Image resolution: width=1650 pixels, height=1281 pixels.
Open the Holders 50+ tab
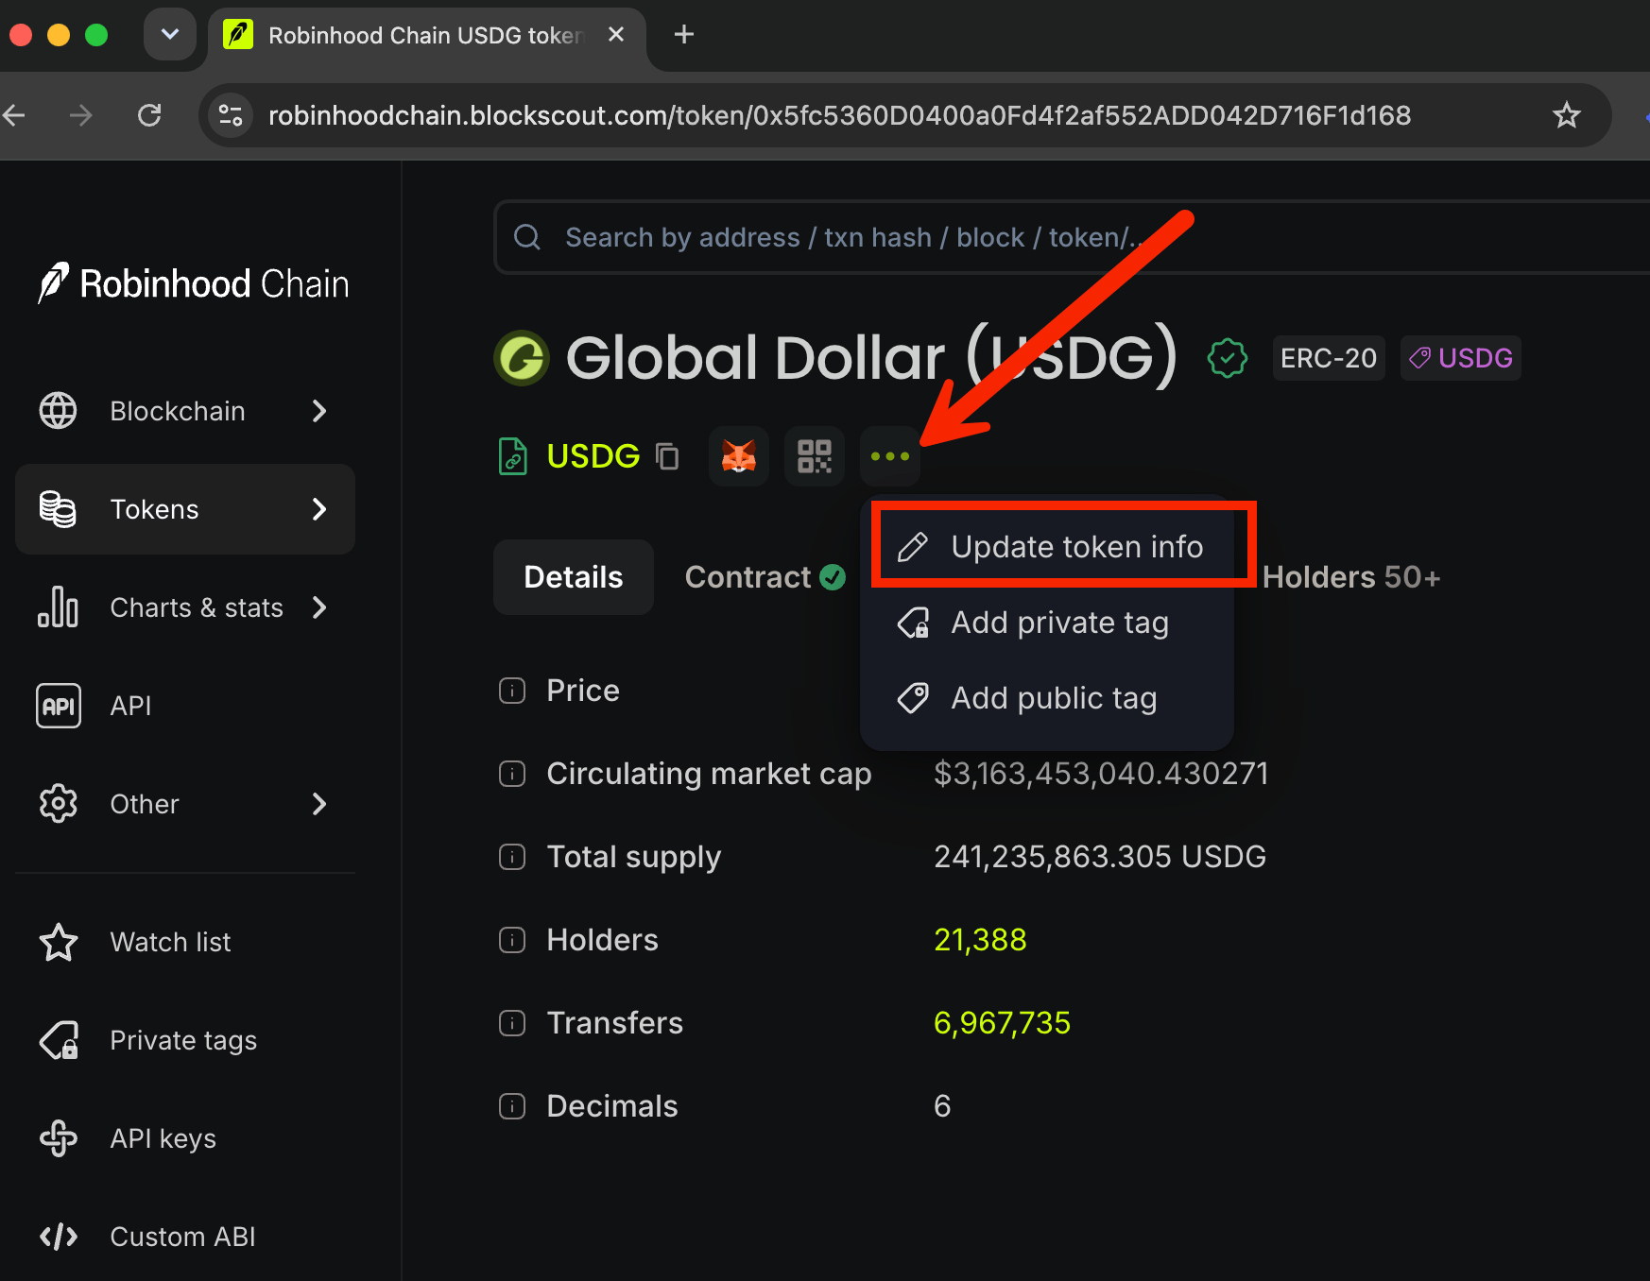1351,577
